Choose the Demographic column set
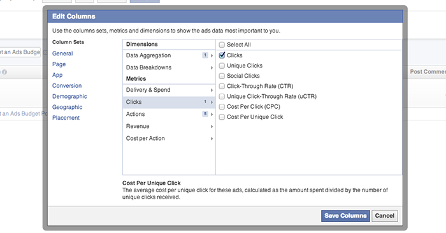Viewport: 446px width, 233px height. click(x=69, y=96)
